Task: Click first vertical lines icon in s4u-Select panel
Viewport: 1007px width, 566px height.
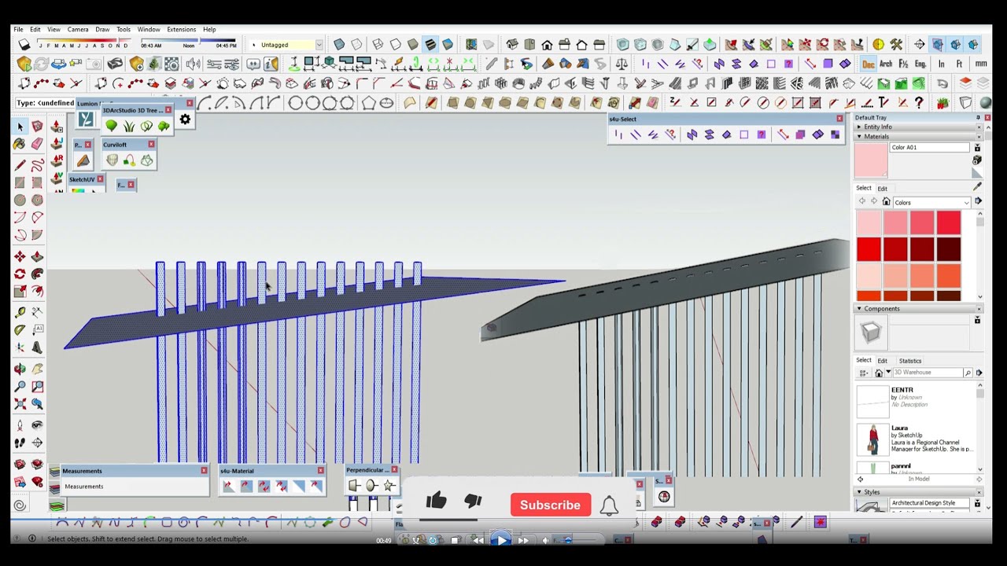Action: (618, 135)
